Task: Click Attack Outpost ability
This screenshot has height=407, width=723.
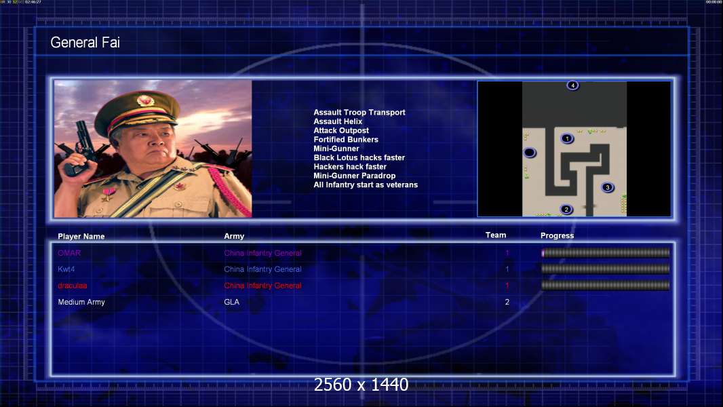Action: pyautogui.click(x=341, y=130)
